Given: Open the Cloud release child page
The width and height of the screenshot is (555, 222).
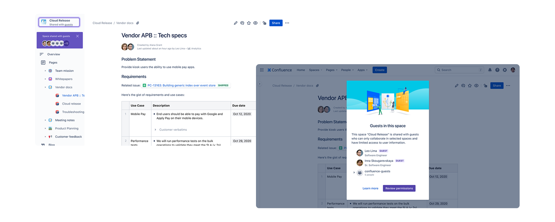Looking at the screenshot, I should tap(71, 104).
